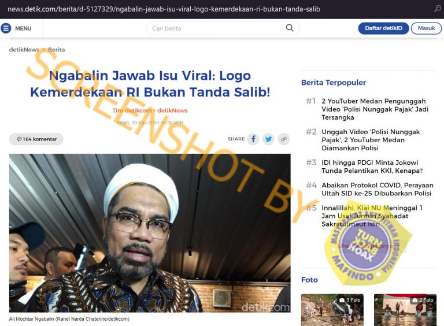Click the Ali Mochtar Ngabalin article photo
This screenshot has width=444, height=326.
[150, 233]
